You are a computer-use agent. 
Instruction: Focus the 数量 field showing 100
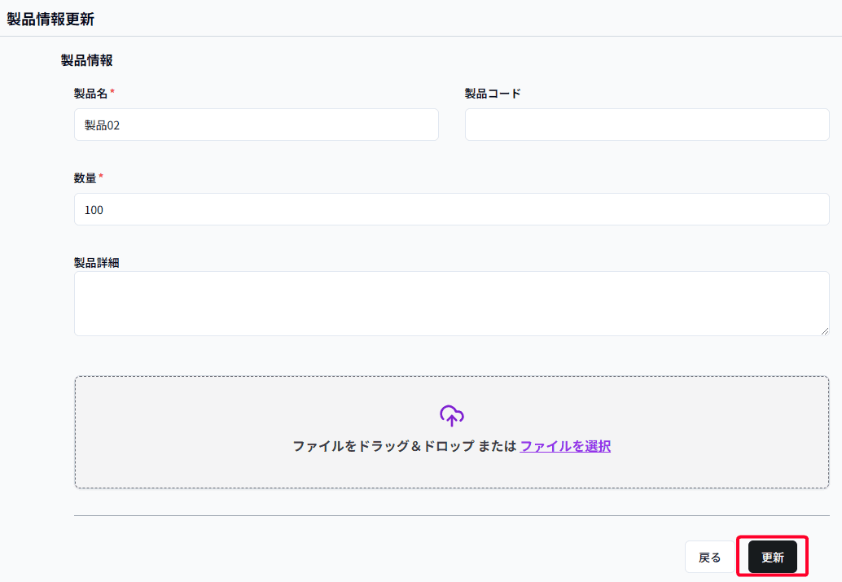pos(326,209)
